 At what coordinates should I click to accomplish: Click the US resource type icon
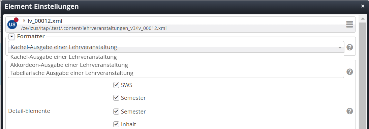click(12, 25)
